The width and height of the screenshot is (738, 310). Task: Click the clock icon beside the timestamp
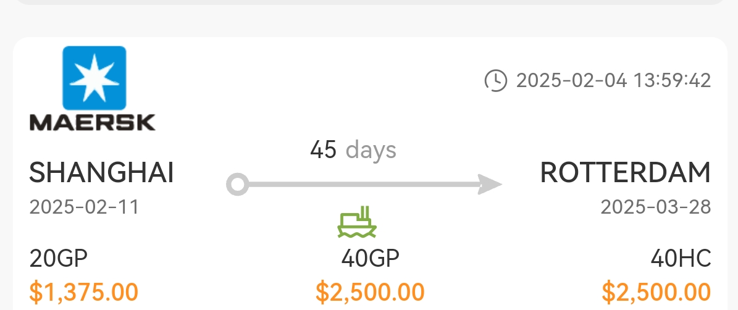coord(496,80)
